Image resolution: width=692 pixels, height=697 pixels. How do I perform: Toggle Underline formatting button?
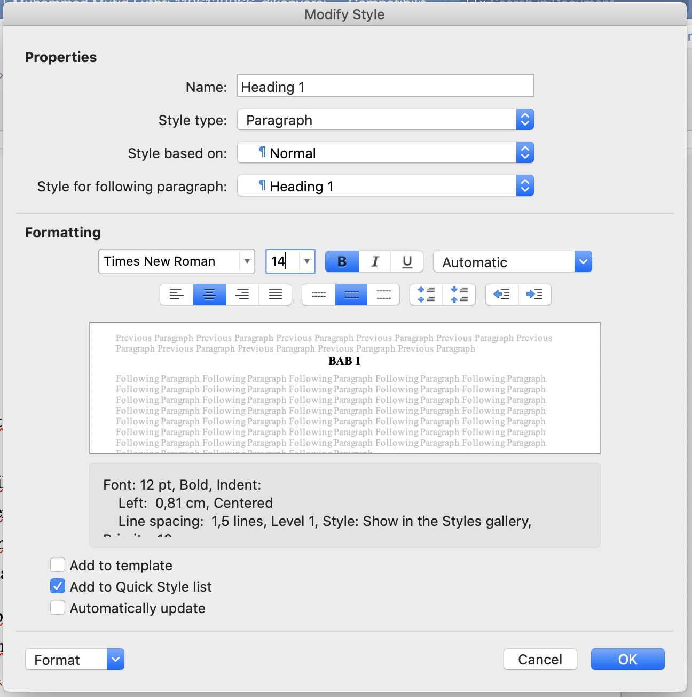coord(407,262)
